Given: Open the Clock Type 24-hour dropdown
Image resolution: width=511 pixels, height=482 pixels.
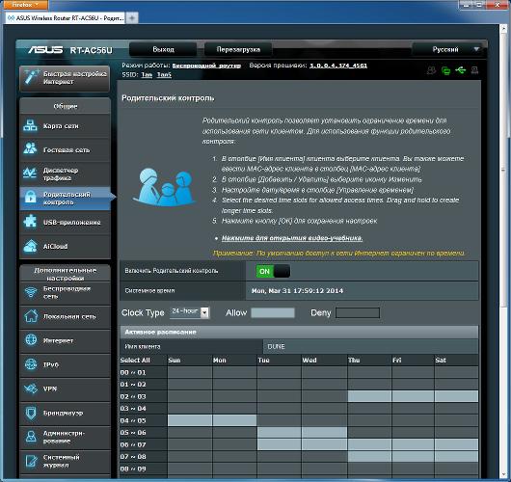Looking at the screenshot, I should click(190, 312).
